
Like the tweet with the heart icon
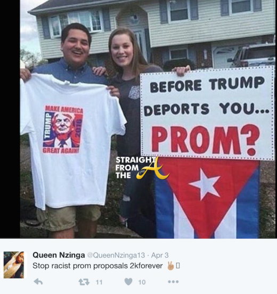(x=128, y=282)
